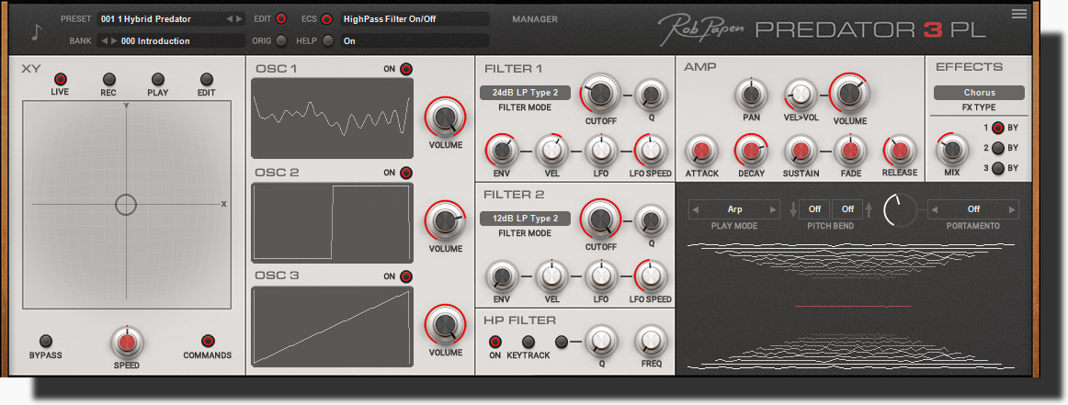Click the Filter 1 VEL knob
This screenshot has height=405, width=1068.
pyautogui.click(x=551, y=150)
